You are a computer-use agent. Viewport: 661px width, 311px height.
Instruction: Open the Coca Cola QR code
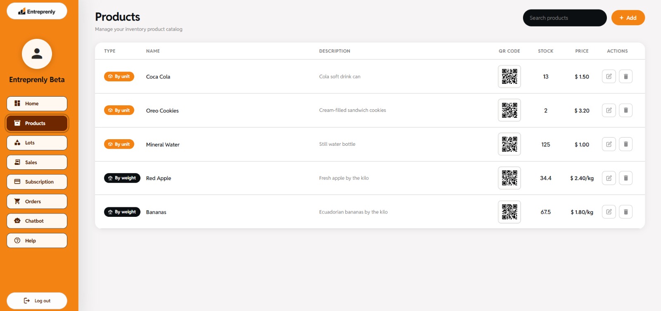509,76
